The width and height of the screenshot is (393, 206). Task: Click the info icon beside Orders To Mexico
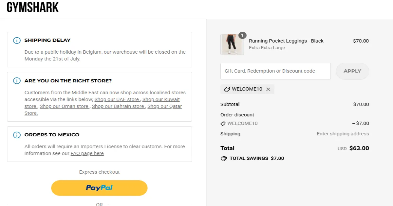(x=17, y=135)
